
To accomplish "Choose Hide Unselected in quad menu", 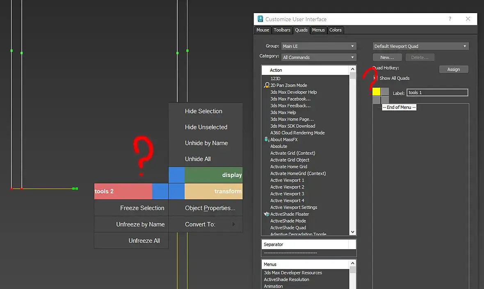I will pos(205,127).
